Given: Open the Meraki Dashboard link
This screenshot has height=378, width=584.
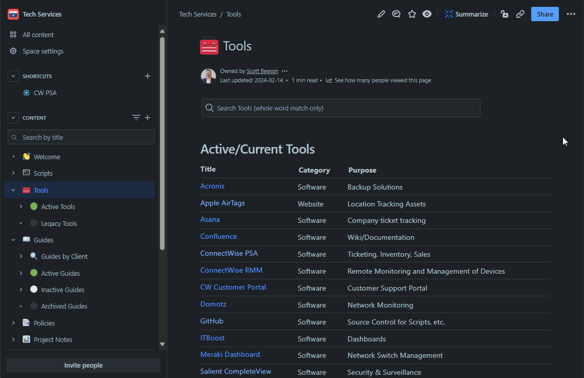Looking at the screenshot, I should coord(230,355).
